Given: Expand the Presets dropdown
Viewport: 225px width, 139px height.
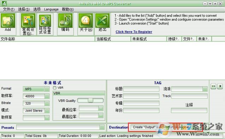Looking at the screenshot, I should pyautogui.click(x=102, y=127).
